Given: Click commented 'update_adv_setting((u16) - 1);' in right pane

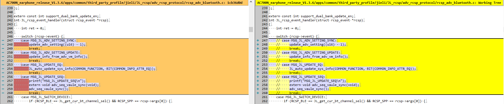Looking at the screenshot, I should (318, 44).
